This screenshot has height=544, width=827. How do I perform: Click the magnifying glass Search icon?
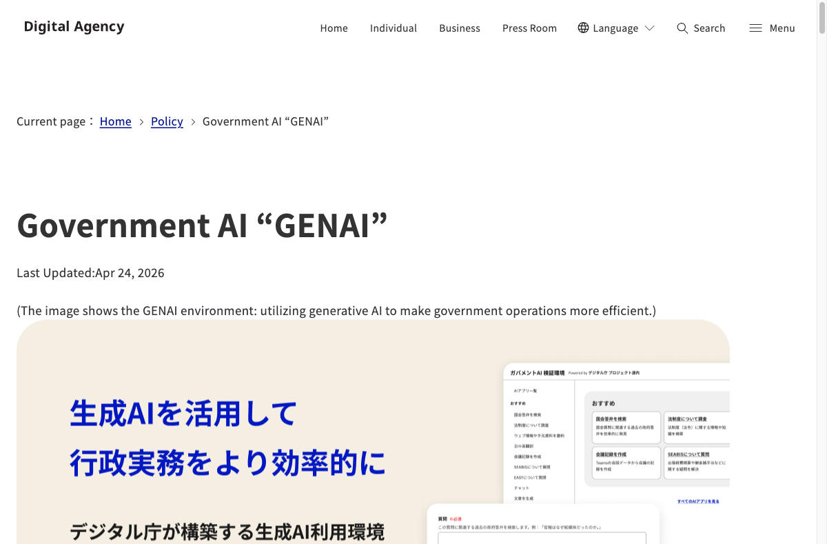click(x=682, y=28)
